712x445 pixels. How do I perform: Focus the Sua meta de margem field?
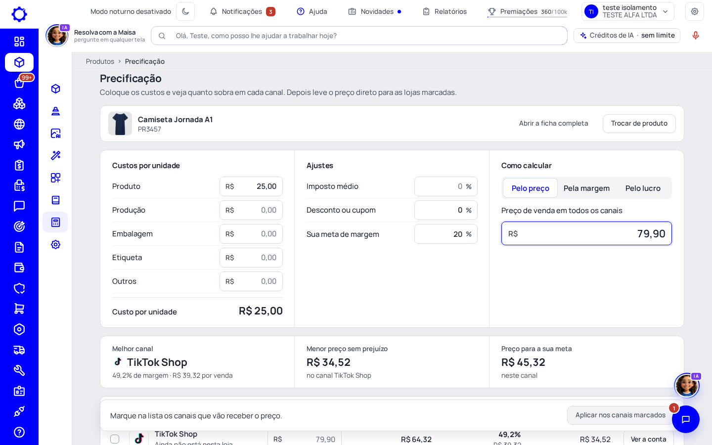click(446, 234)
